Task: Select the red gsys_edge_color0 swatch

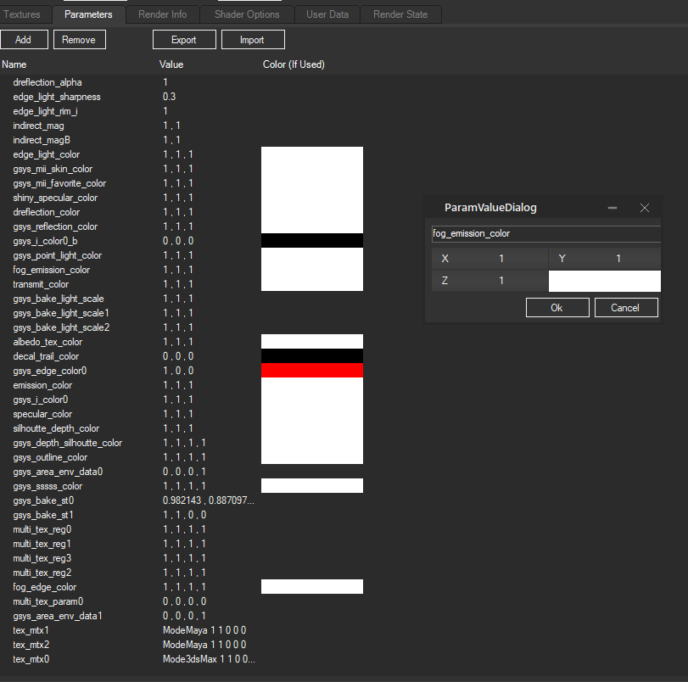Action: point(311,370)
